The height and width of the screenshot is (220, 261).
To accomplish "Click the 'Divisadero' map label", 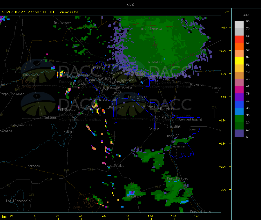I will [x=63, y=23].
